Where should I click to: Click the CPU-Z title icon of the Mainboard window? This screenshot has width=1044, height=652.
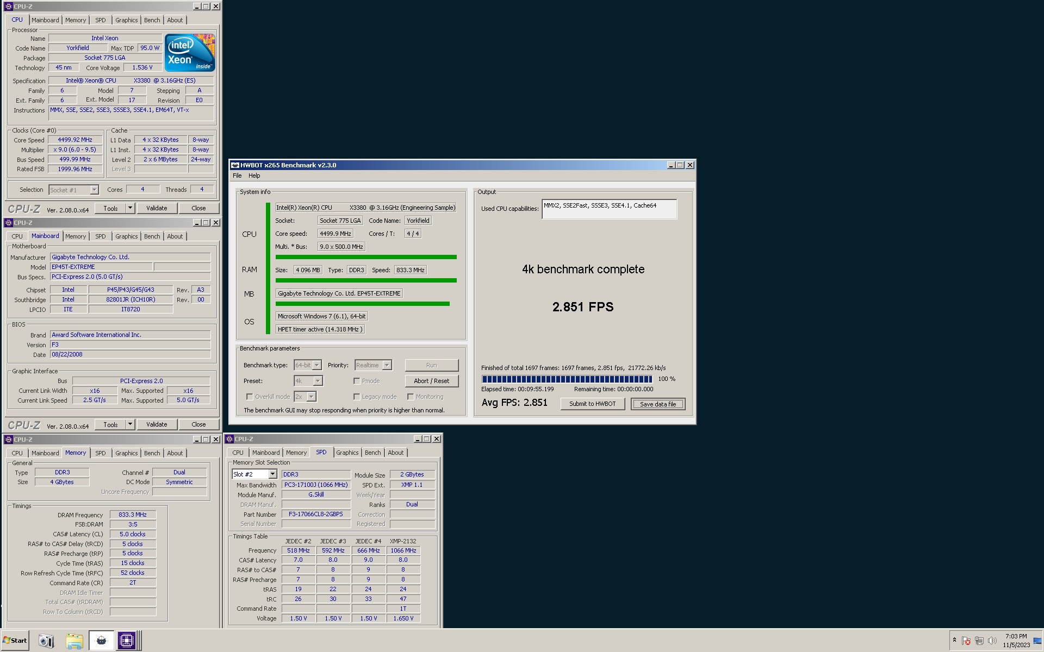click(x=8, y=223)
